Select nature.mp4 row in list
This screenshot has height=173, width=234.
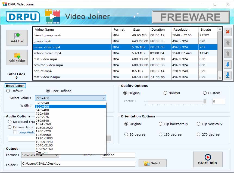point(125,71)
